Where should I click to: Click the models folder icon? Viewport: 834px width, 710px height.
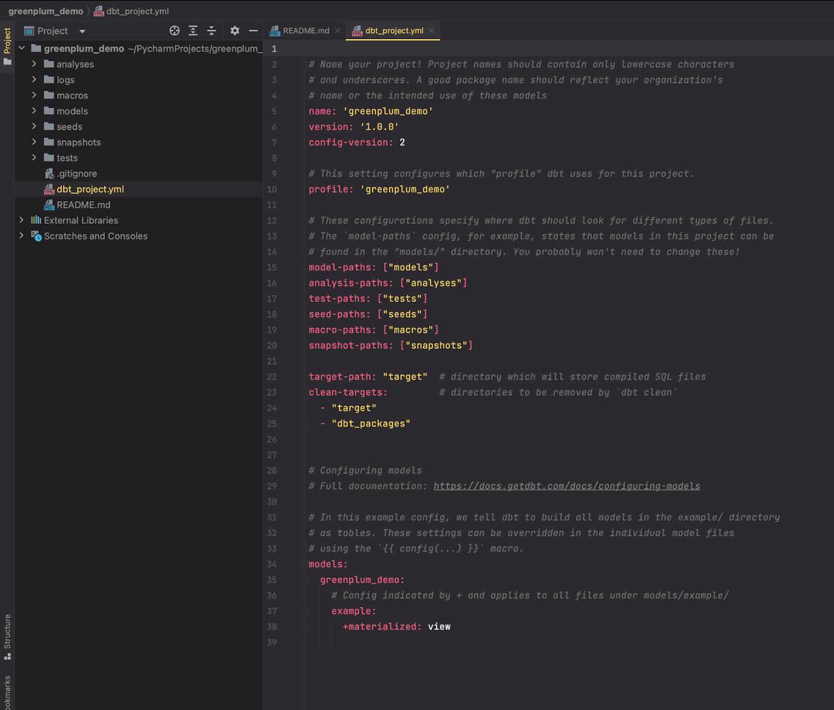tap(49, 111)
